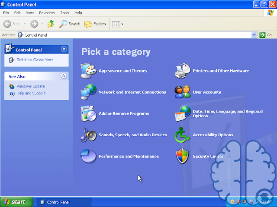Image resolution: width=277 pixels, height=207 pixels.
Task: Click the Switch to Classic View icon
Action: tap(12, 60)
